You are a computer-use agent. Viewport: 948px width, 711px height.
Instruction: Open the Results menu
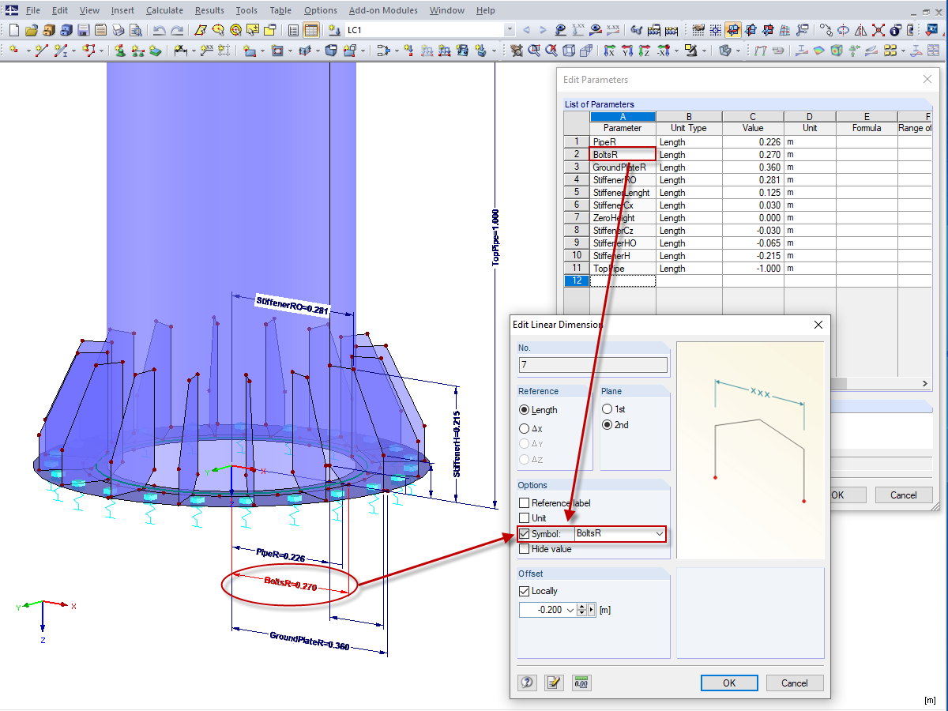coord(209,10)
